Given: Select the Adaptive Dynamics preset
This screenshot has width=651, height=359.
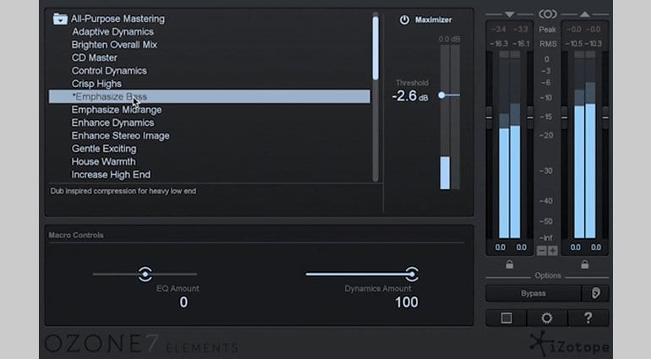Looking at the screenshot, I should pos(112,32).
